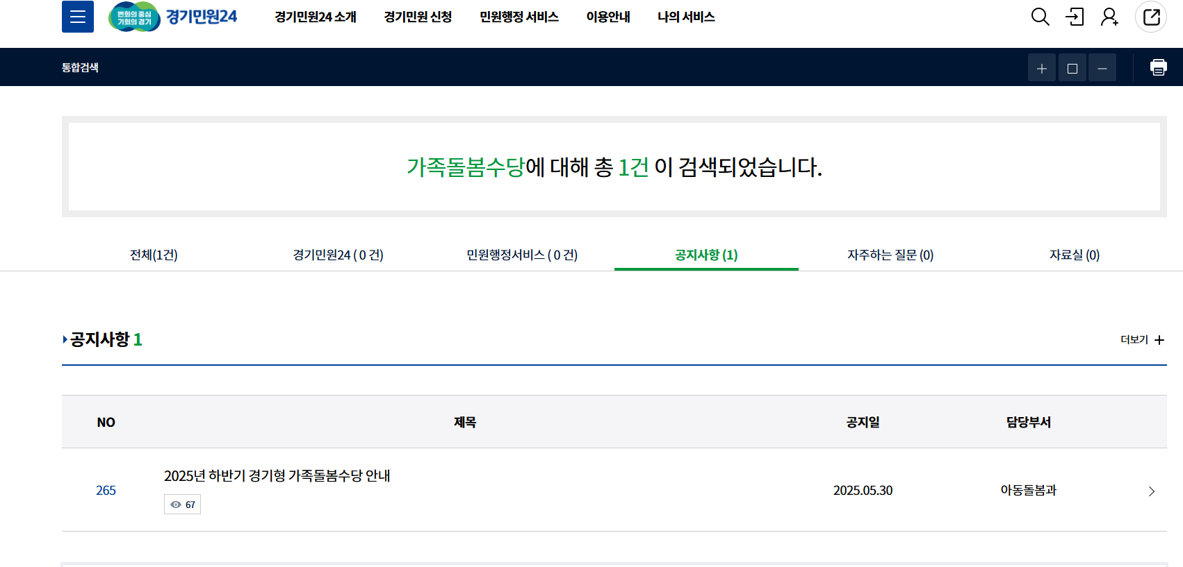Open 경기민원 신청 menu
The width and height of the screenshot is (1183, 567).
click(x=418, y=17)
